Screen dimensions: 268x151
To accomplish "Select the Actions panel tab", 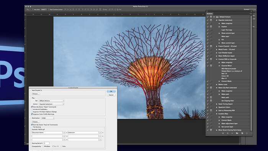I will point(209,13).
